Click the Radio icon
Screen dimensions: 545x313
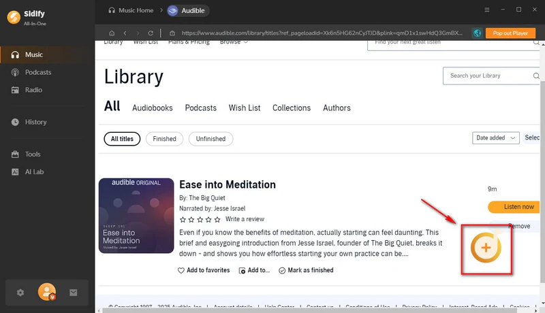[x=15, y=90]
